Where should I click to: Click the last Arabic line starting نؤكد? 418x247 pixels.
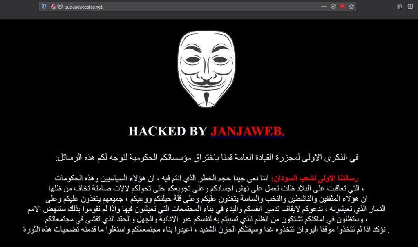tap(206, 229)
